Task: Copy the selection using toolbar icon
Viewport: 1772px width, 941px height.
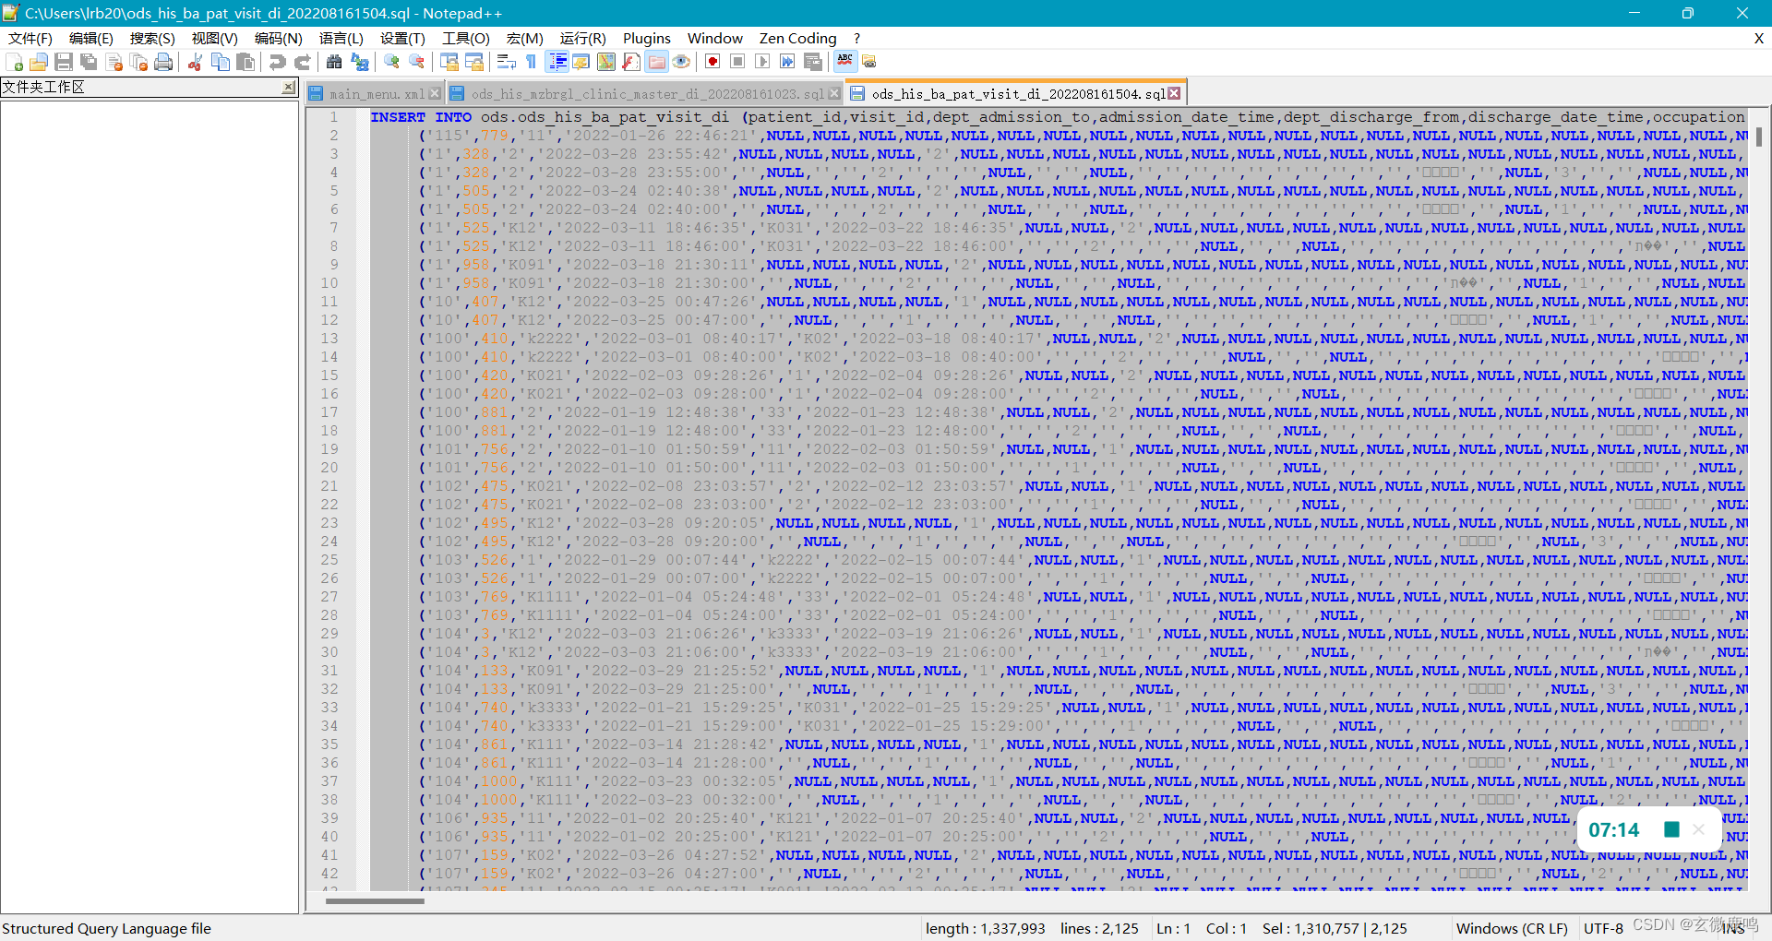Action: coord(220,62)
